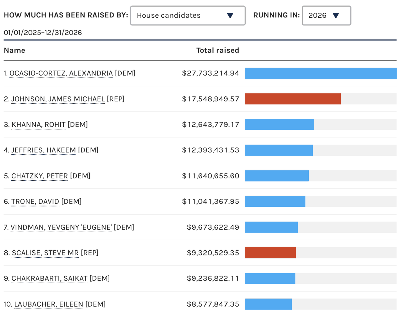
Task: Click the blue bar for Chatzky
Action: [277, 176]
